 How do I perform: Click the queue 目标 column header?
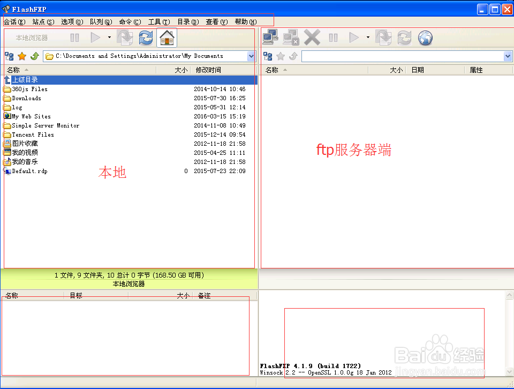point(96,296)
